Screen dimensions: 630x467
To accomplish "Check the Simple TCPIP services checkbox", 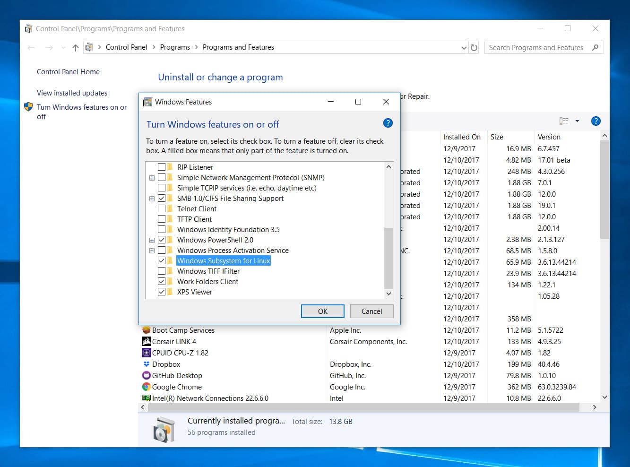I will (162, 188).
